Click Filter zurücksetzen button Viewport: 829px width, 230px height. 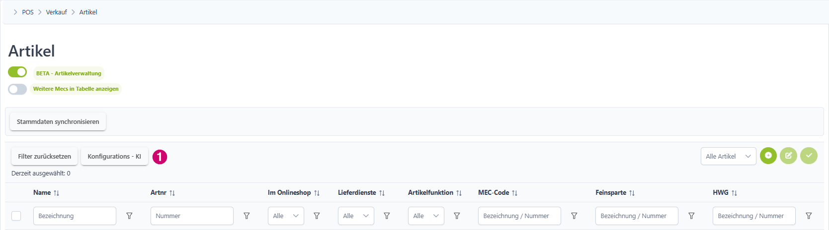coord(44,156)
